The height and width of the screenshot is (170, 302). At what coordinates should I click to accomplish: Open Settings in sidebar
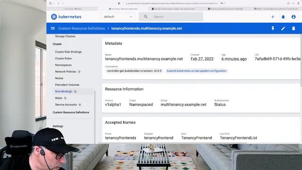[x=58, y=126]
